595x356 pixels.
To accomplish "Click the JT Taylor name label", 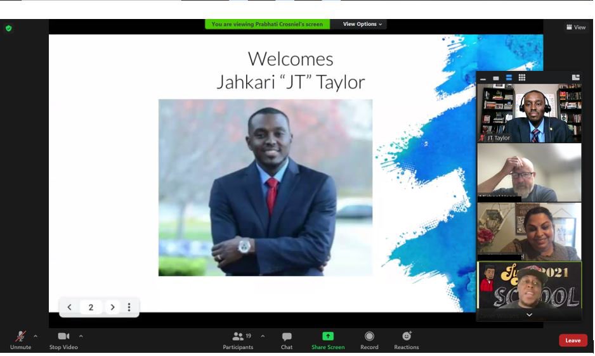I will point(498,138).
